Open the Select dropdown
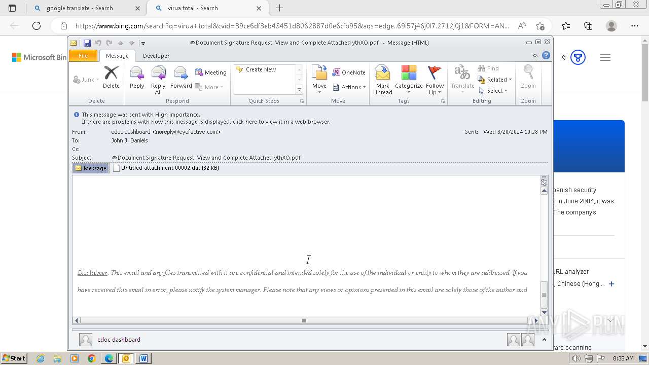The image size is (649, 365). 493,91
